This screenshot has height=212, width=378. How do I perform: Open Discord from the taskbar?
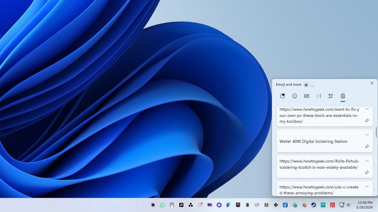point(200,205)
